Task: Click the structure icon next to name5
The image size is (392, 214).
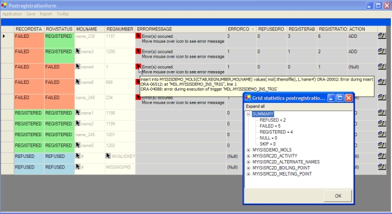Action: (78, 145)
